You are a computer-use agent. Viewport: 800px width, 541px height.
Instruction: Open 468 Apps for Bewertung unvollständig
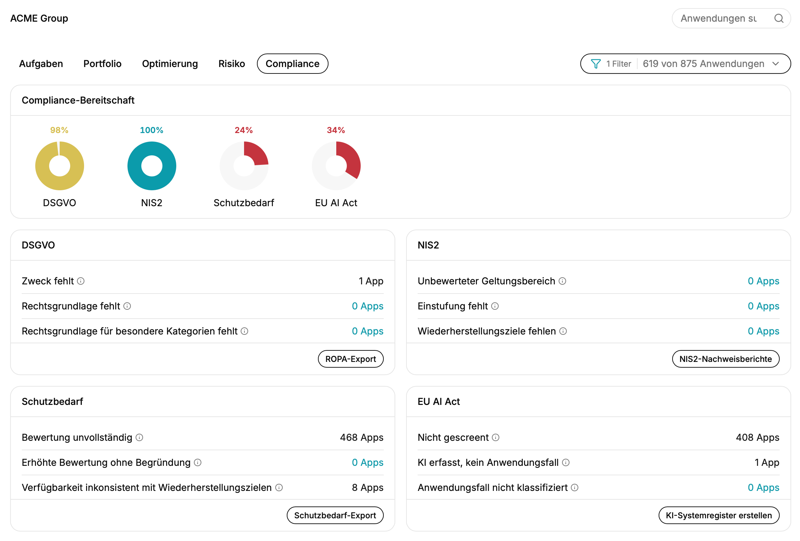[x=361, y=437]
